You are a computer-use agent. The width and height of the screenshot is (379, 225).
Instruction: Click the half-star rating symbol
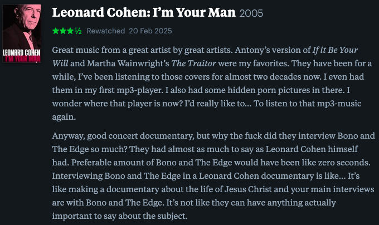click(78, 31)
